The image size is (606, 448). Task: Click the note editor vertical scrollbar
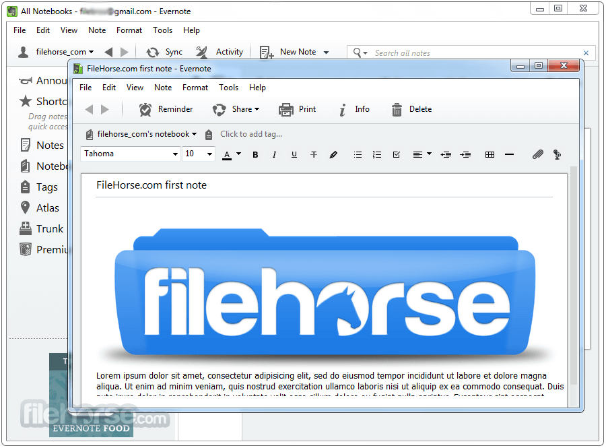point(574,276)
